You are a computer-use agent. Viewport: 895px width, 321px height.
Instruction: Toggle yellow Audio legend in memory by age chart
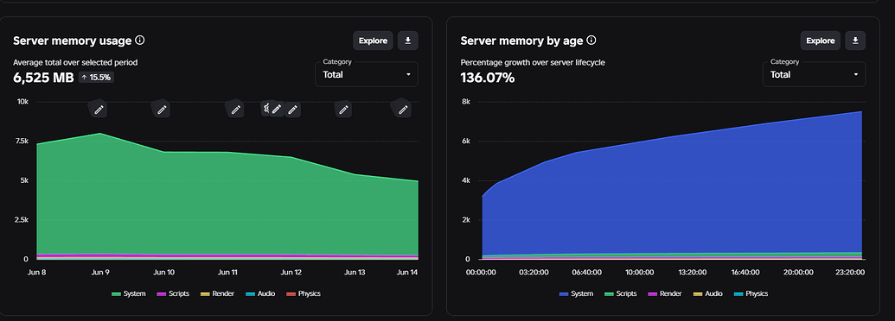coord(707,293)
